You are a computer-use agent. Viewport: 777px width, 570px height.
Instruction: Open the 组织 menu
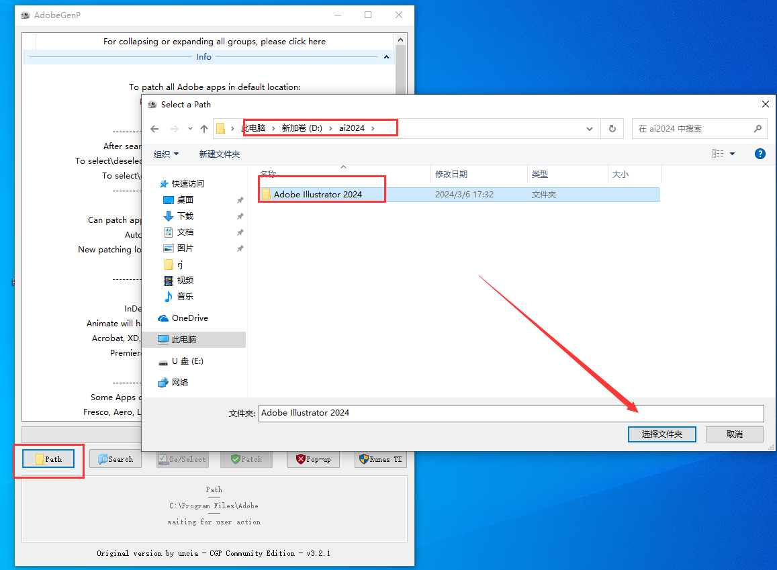[166, 154]
